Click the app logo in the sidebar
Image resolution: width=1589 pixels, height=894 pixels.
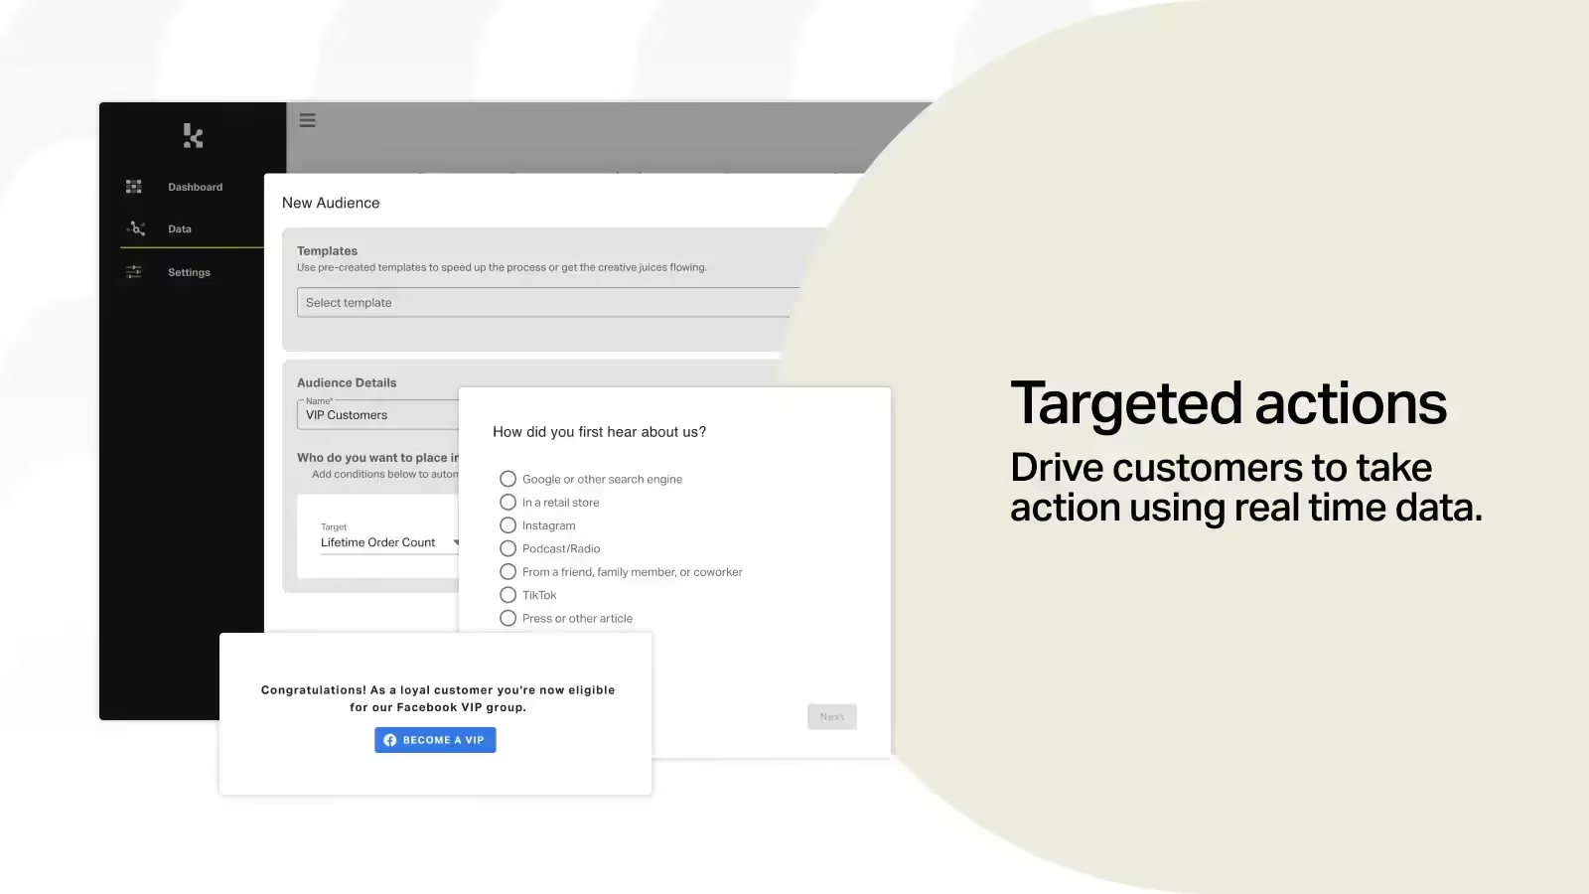(x=193, y=135)
